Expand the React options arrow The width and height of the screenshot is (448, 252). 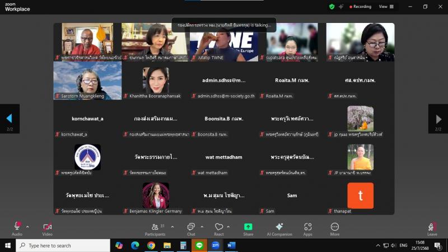tap(228, 227)
